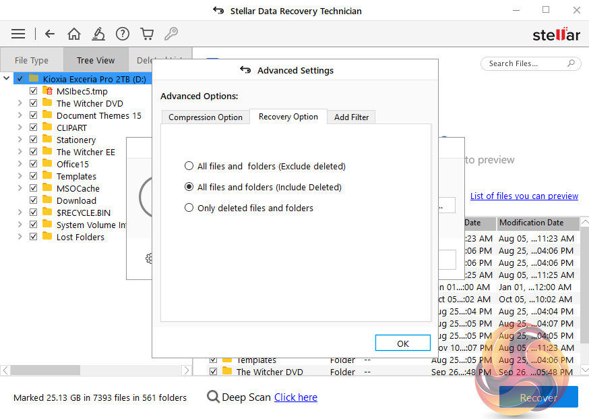
Task: Switch to the Compression Option tab
Action: click(x=206, y=117)
